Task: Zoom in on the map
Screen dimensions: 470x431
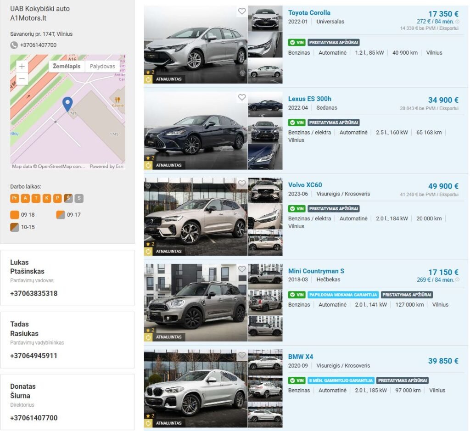Action: pyautogui.click(x=22, y=67)
